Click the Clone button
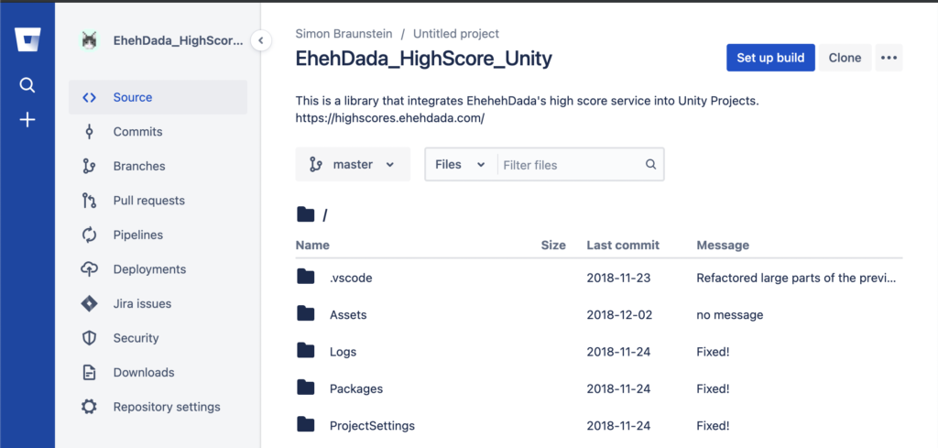938x448 pixels. click(x=845, y=58)
